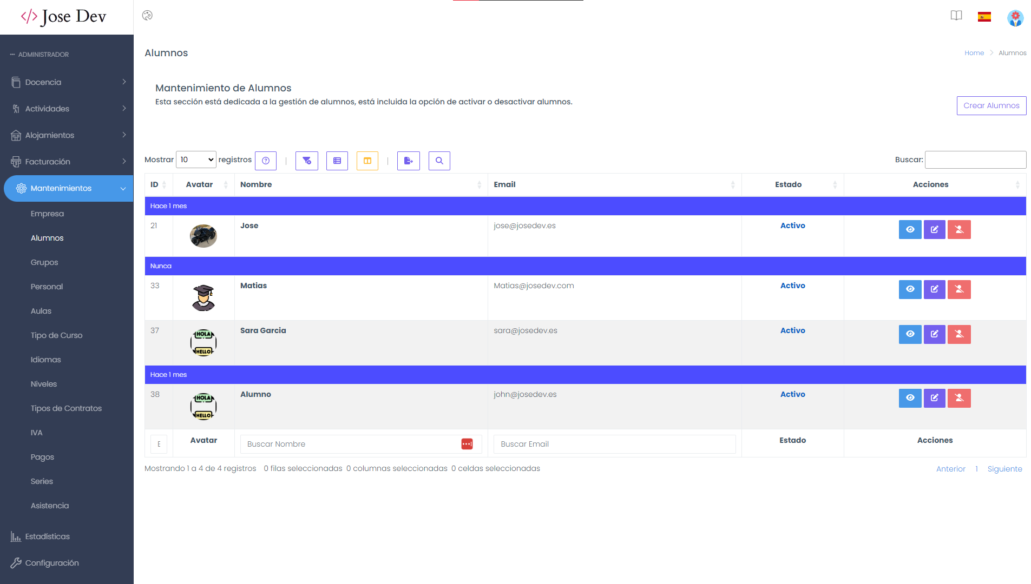Expand the Docencia sidebar menu
This screenshot has width=1031, height=584.
[67, 82]
